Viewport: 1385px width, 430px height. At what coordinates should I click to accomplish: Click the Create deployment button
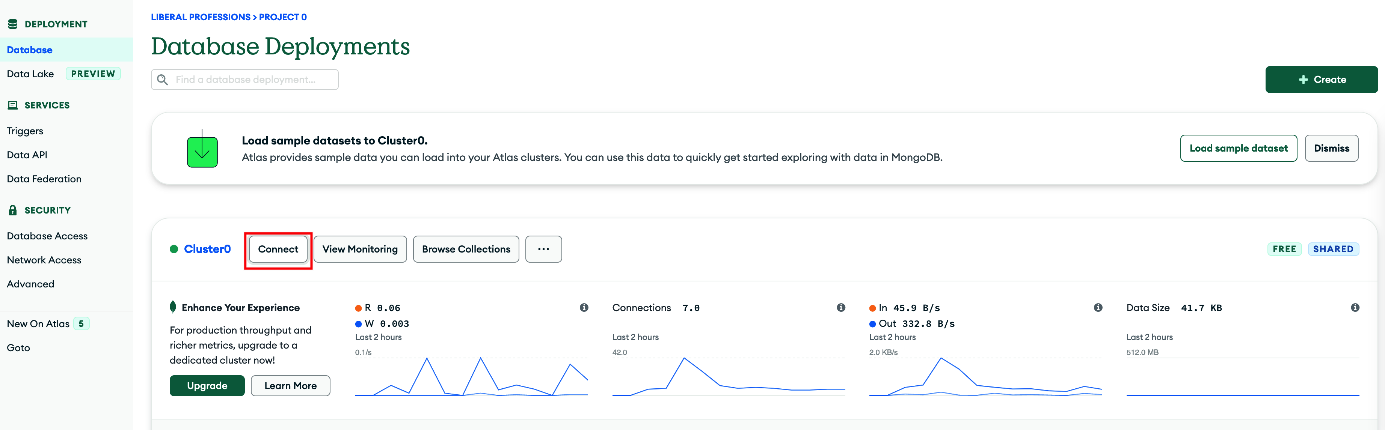pyautogui.click(x=1321, y=80)
